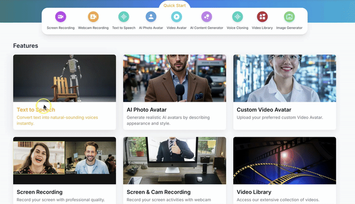Image resolution: width=355 pixels, height=204 pixels.
Task: Open the Screen Recording feature card title
Action: tap(39, 192)
